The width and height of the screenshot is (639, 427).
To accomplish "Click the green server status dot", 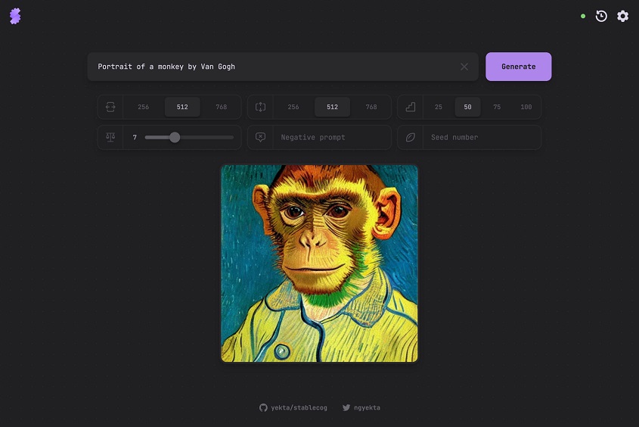I will (583, 17).
